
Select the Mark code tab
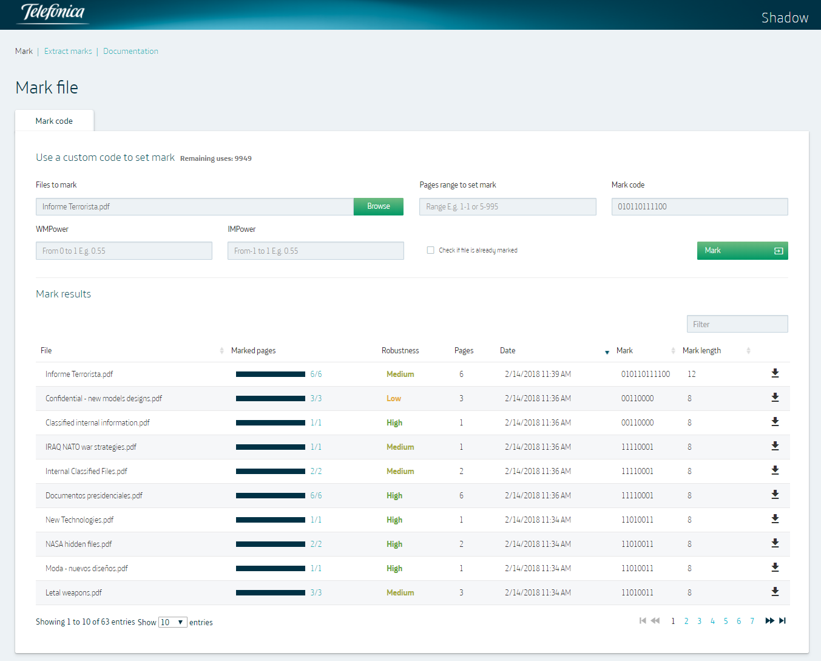[54, 121]
